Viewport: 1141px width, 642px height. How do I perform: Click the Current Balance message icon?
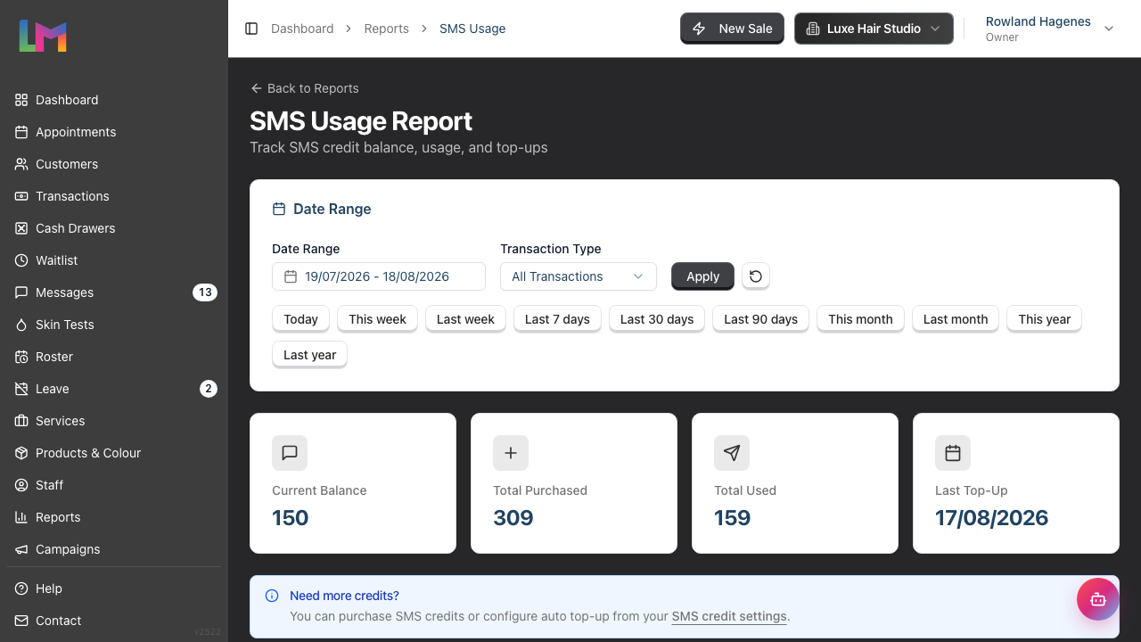(x=290, y=453)
